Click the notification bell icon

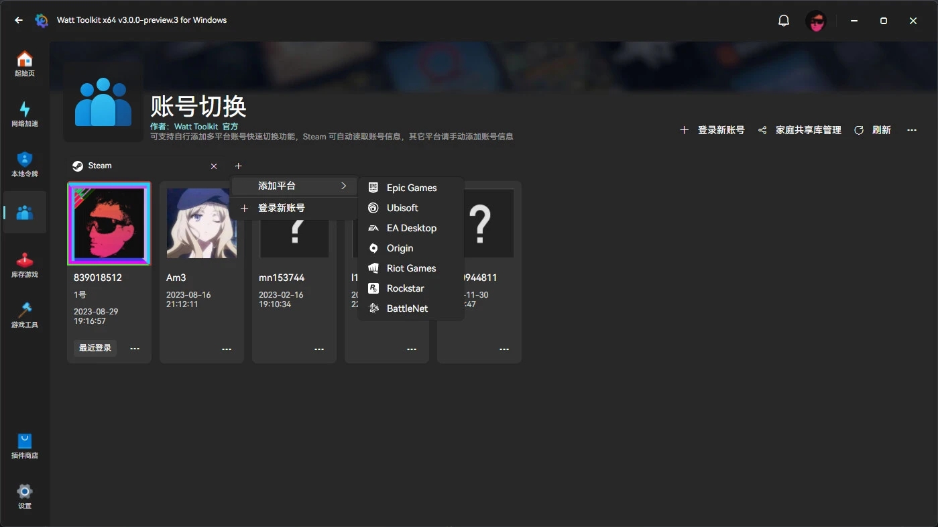[783, 20]
